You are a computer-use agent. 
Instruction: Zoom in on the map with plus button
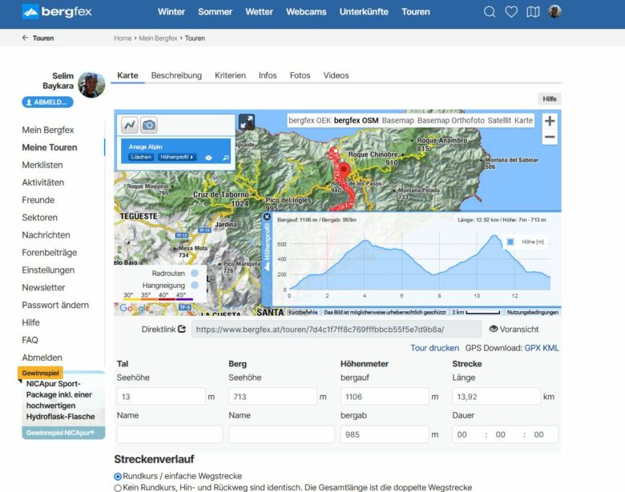pos(550,122)
